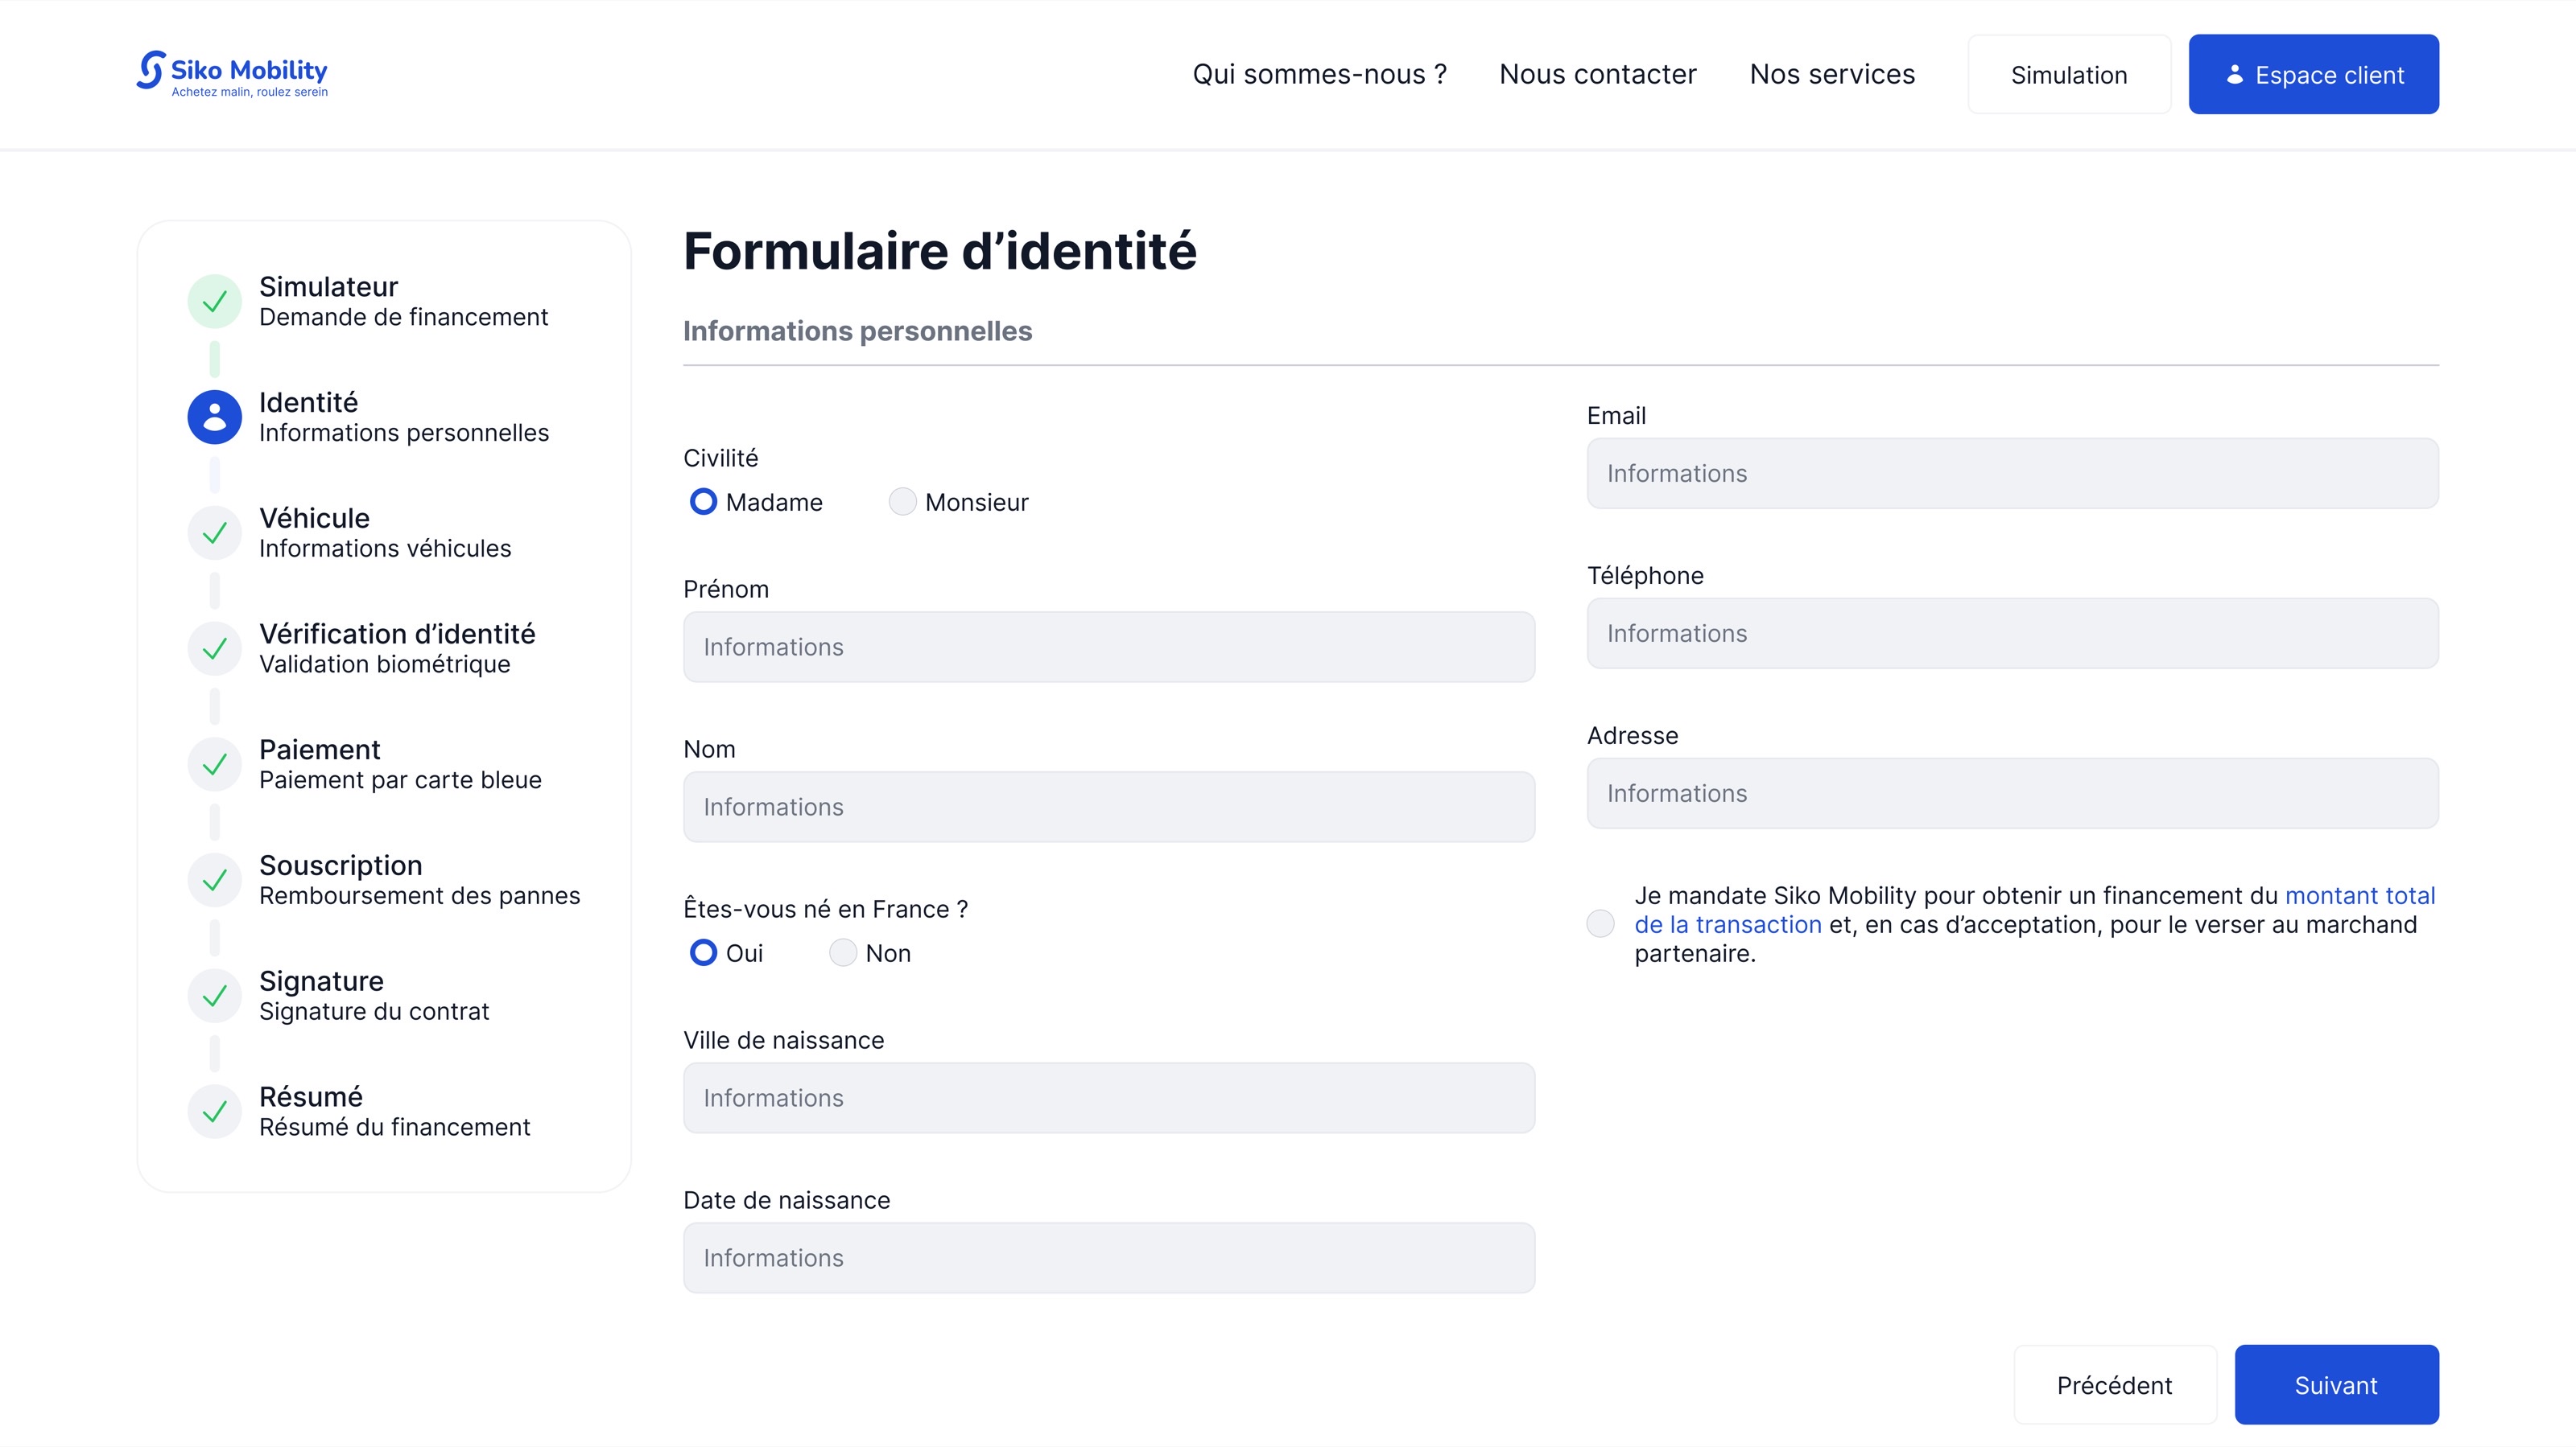Focus the Email input field
Screen dimensions: 2576x1447
point(2012,474)
